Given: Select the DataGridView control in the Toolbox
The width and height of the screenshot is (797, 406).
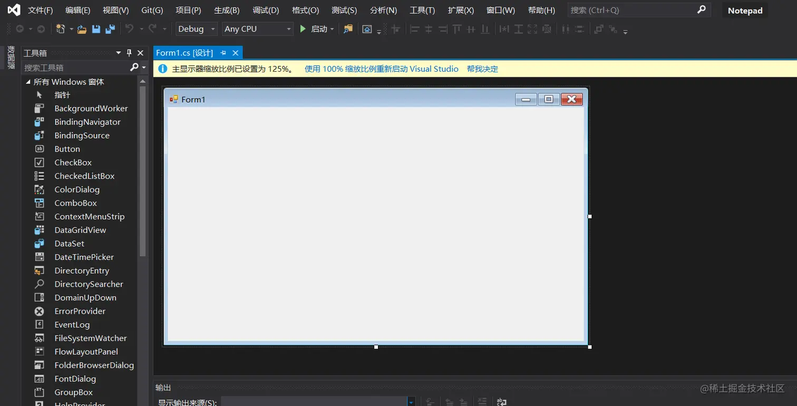Looking at the screenshot, I should [x=81, y=230].
